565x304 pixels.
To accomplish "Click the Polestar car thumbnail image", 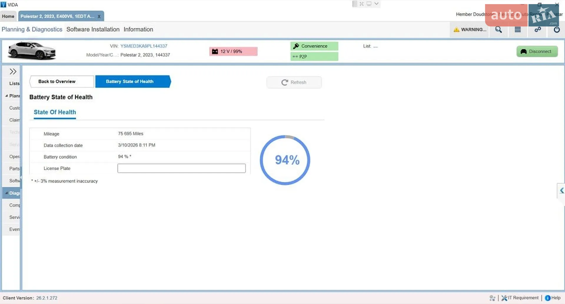I will click(32, 51).
